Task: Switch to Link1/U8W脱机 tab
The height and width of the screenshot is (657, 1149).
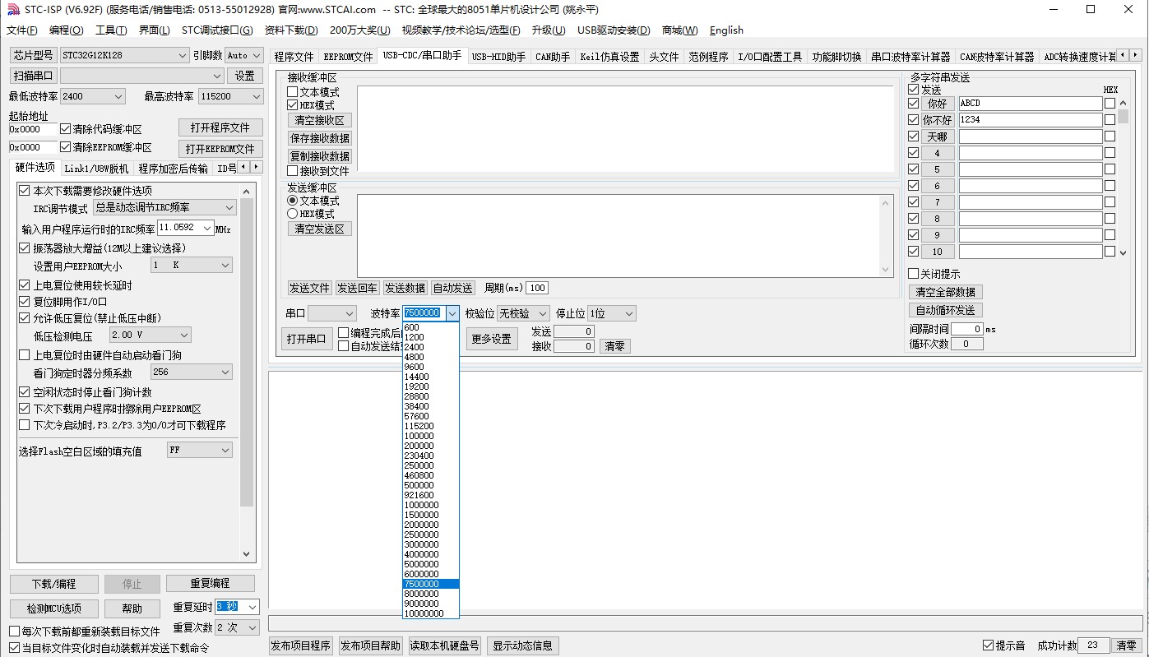Action: pos(96,169)
